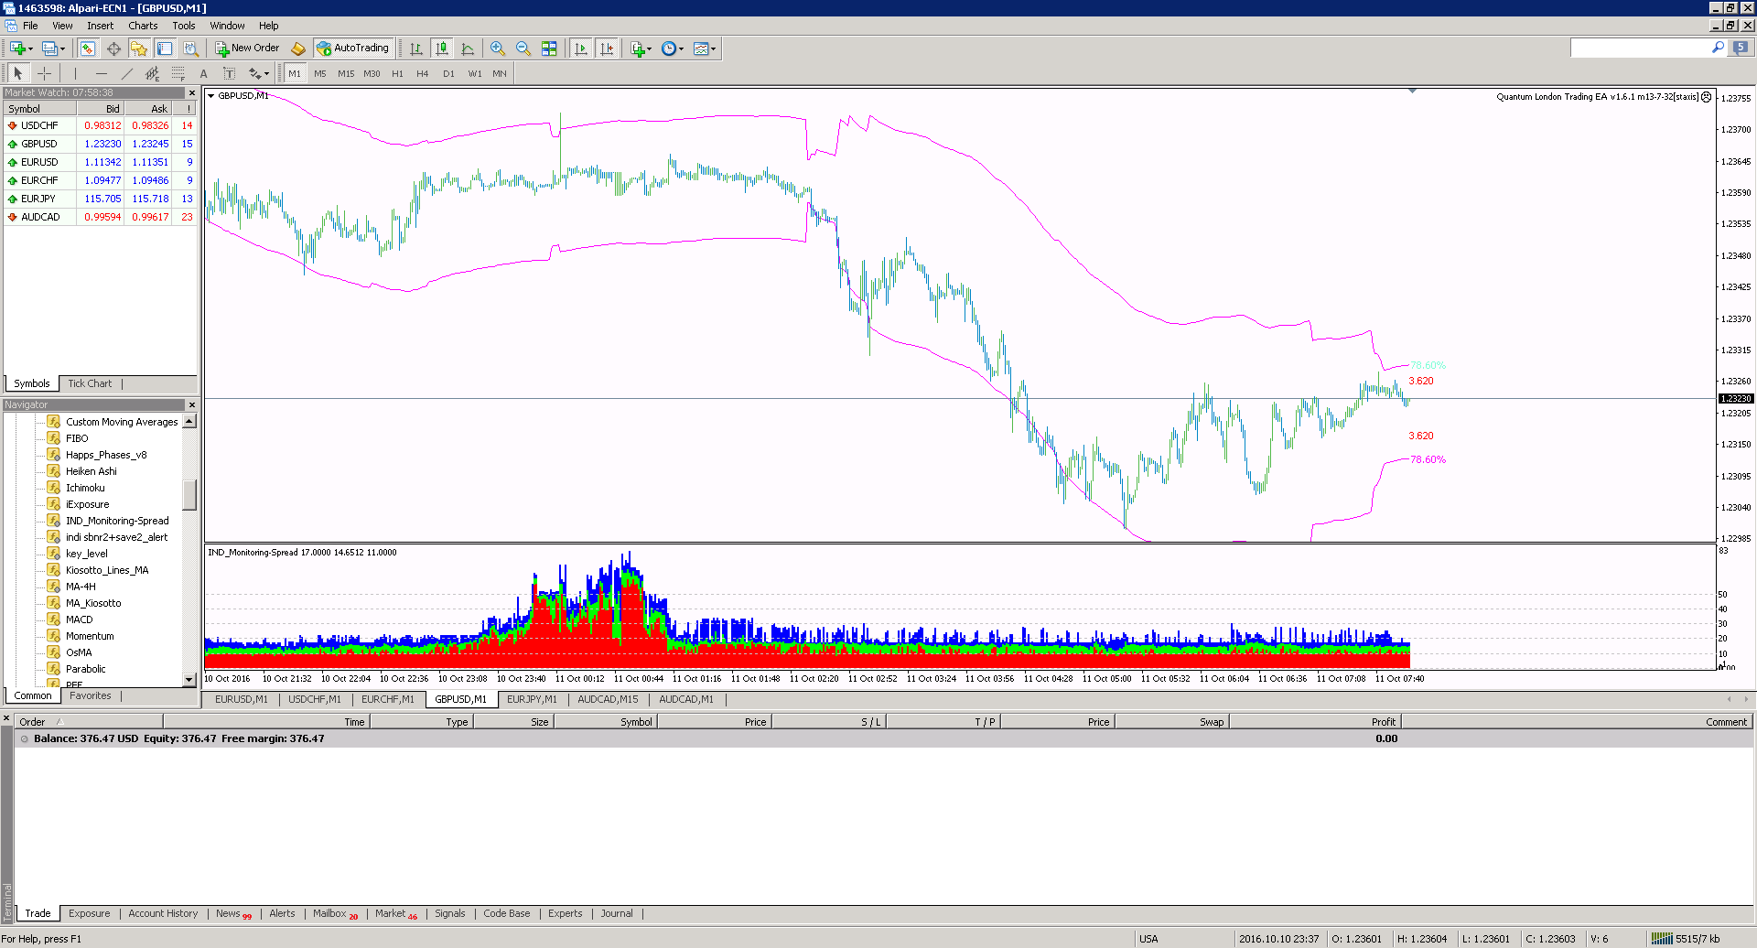Click the New Order button
The image size is (1757, 948).
(247, 48)
